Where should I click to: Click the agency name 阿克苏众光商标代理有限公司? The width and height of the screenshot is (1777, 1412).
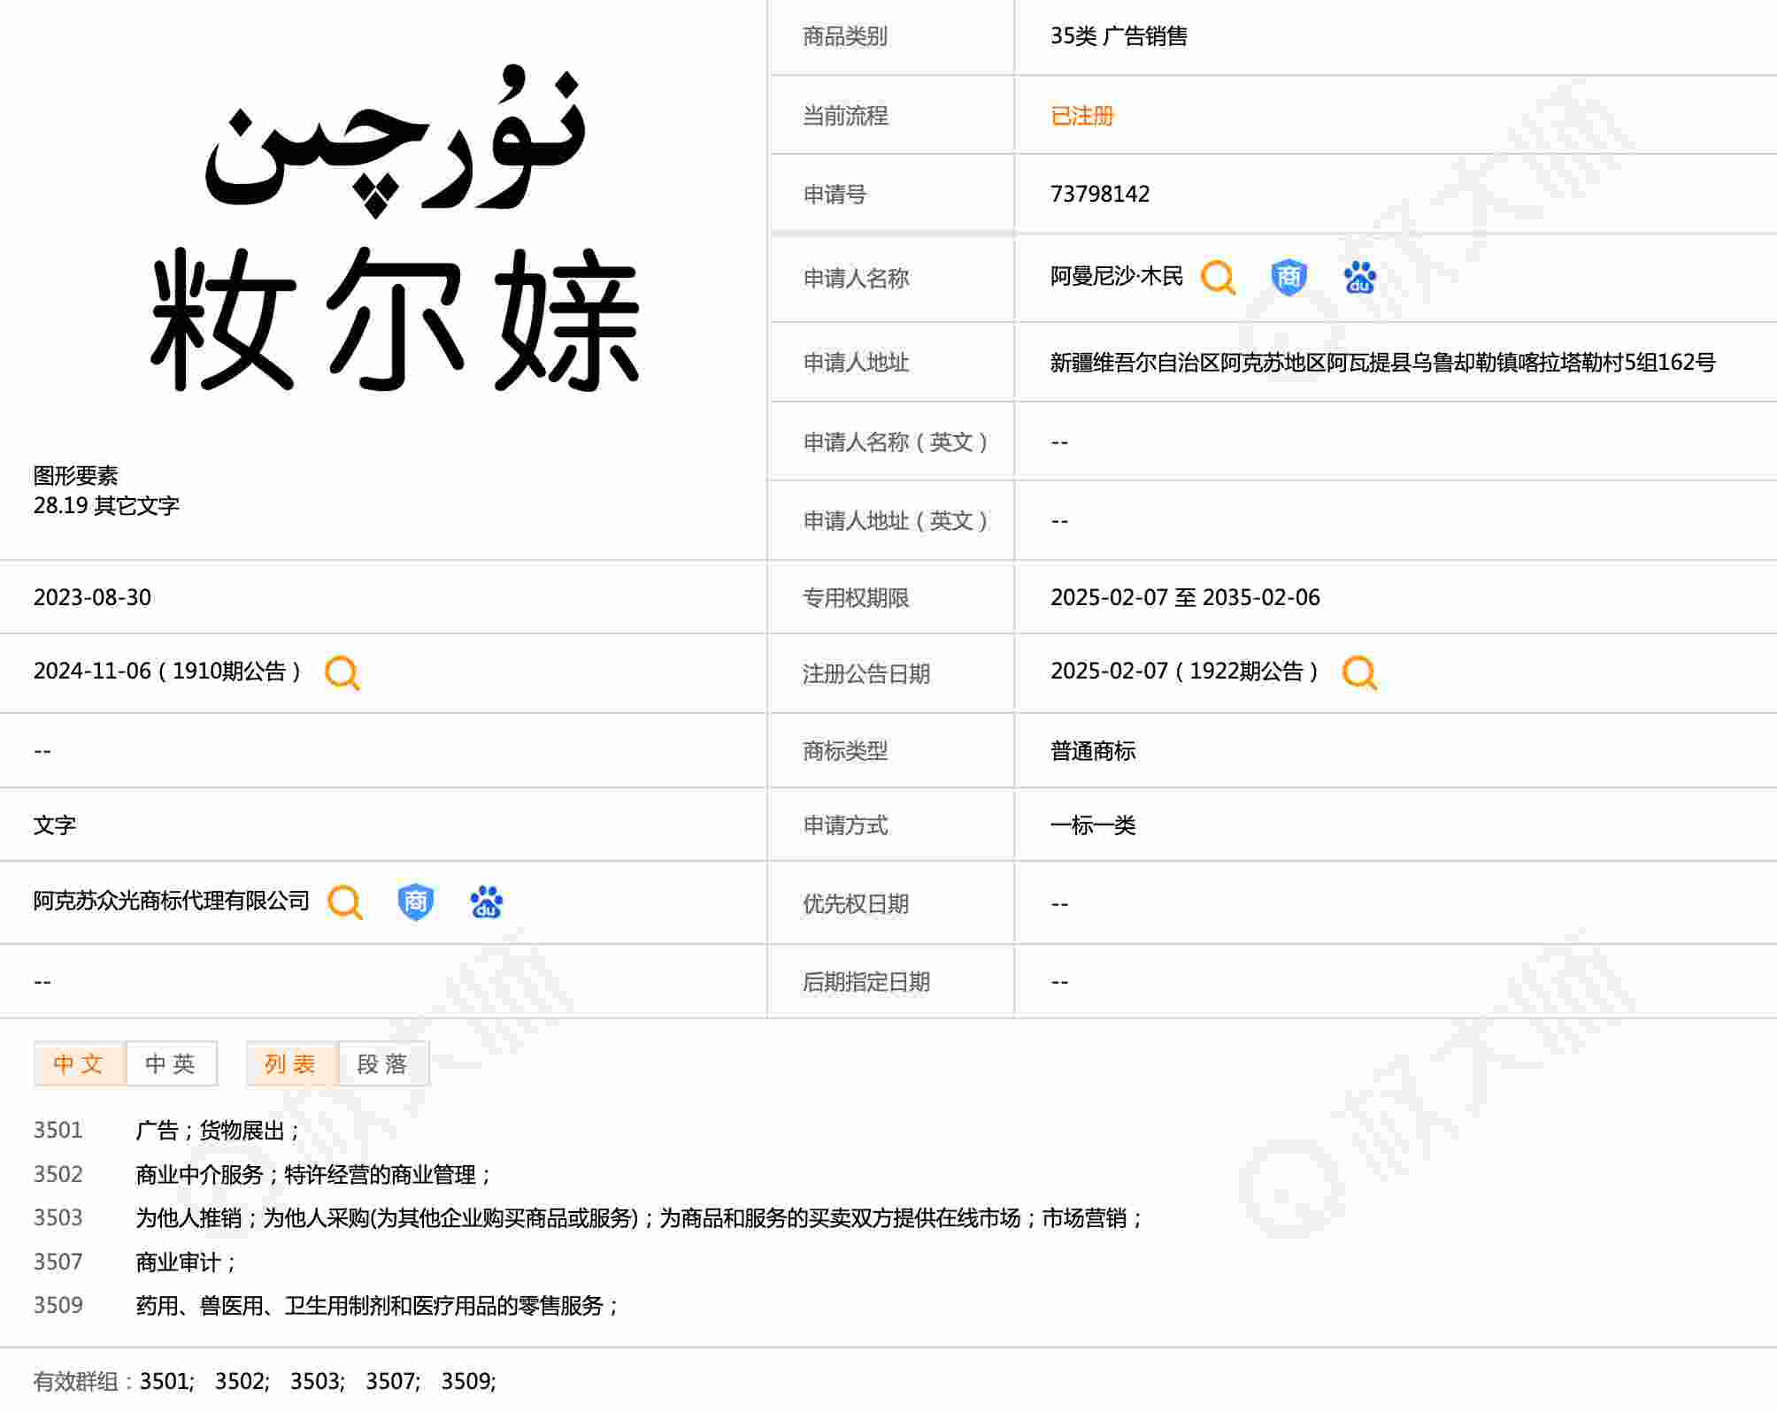[172, 902]
